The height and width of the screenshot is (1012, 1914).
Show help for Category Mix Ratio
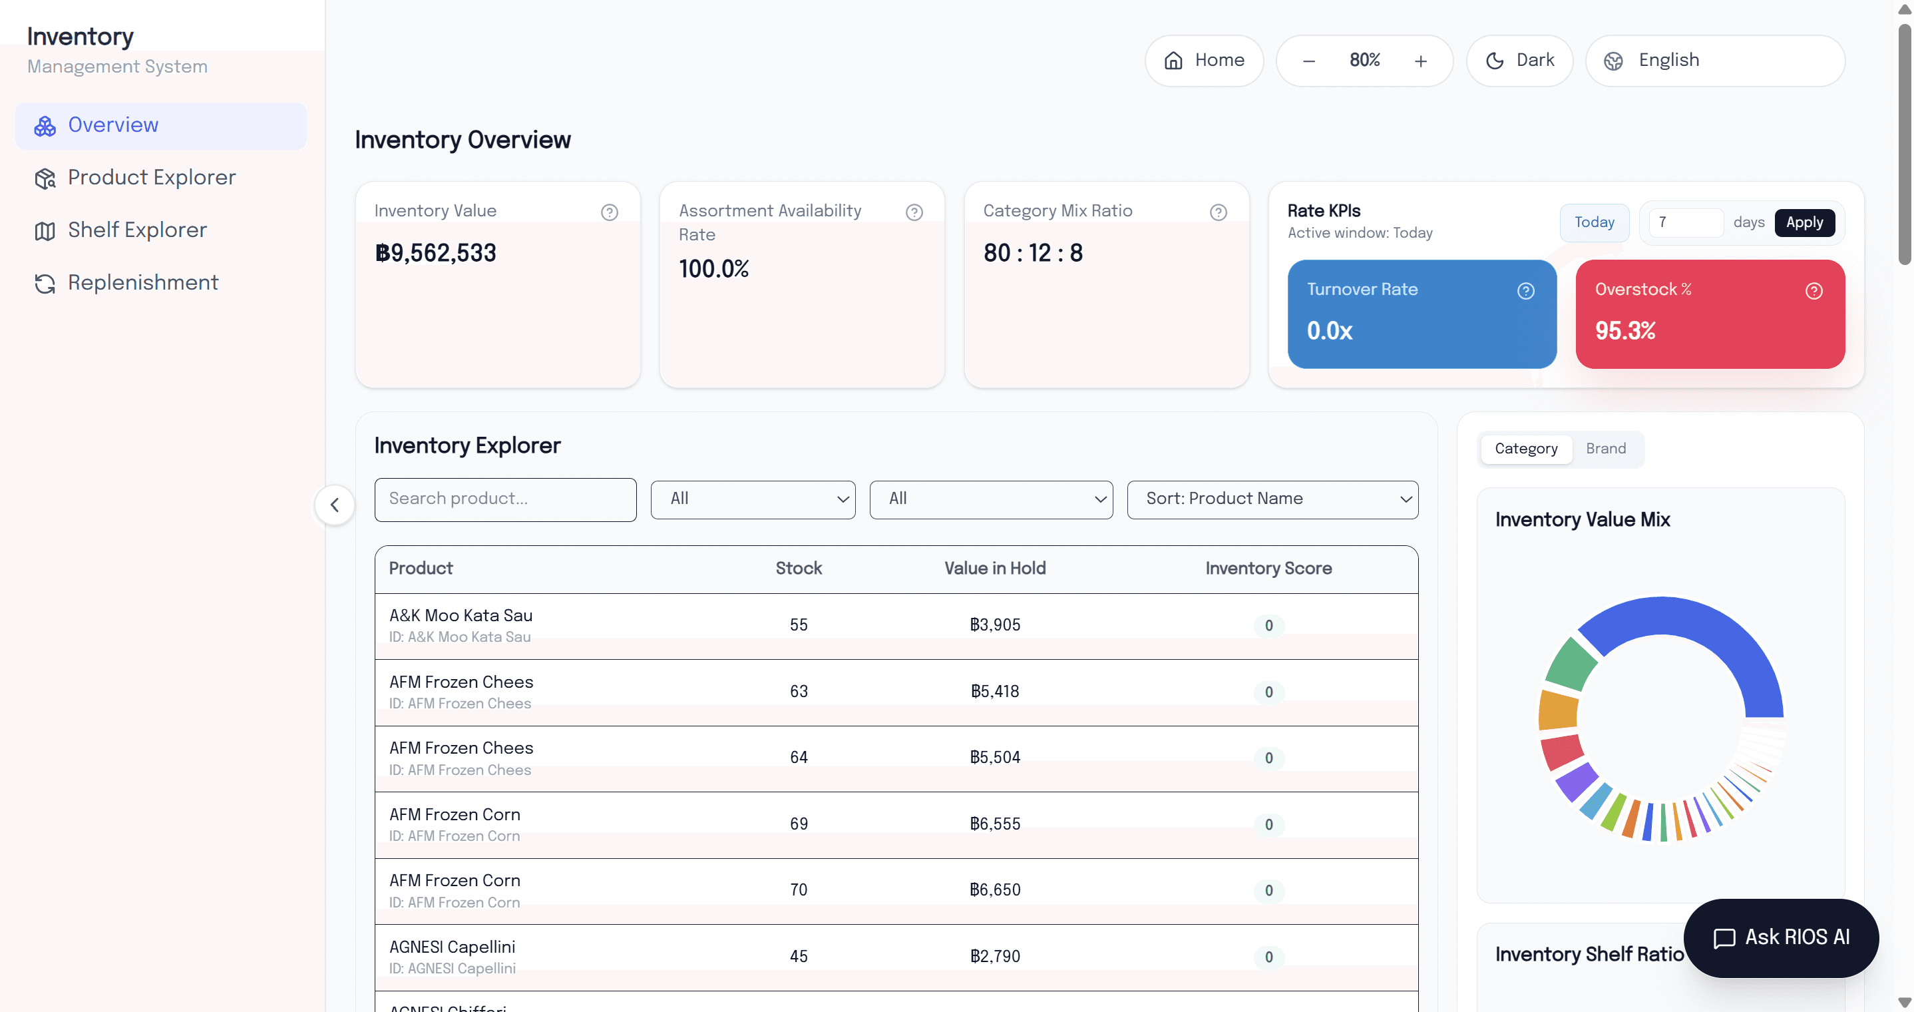(1219, 212)
